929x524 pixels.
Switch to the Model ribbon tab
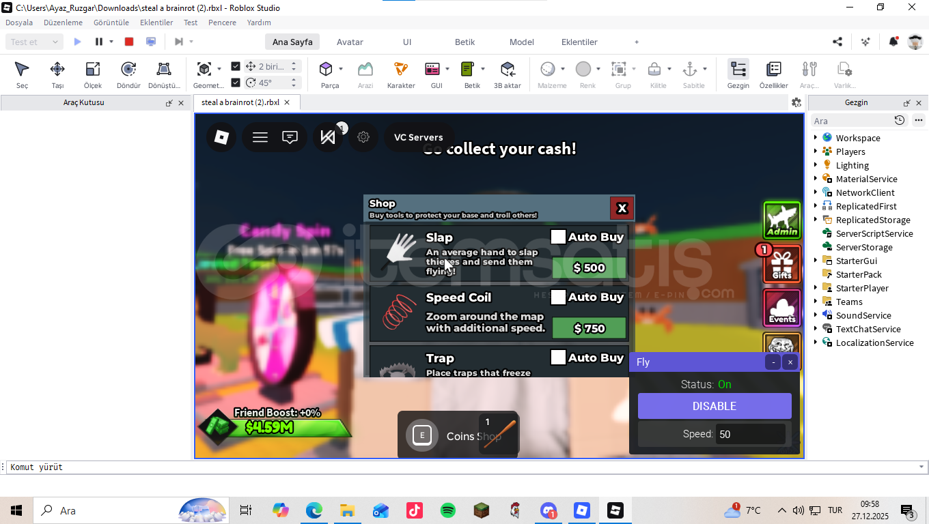point(522,42)
